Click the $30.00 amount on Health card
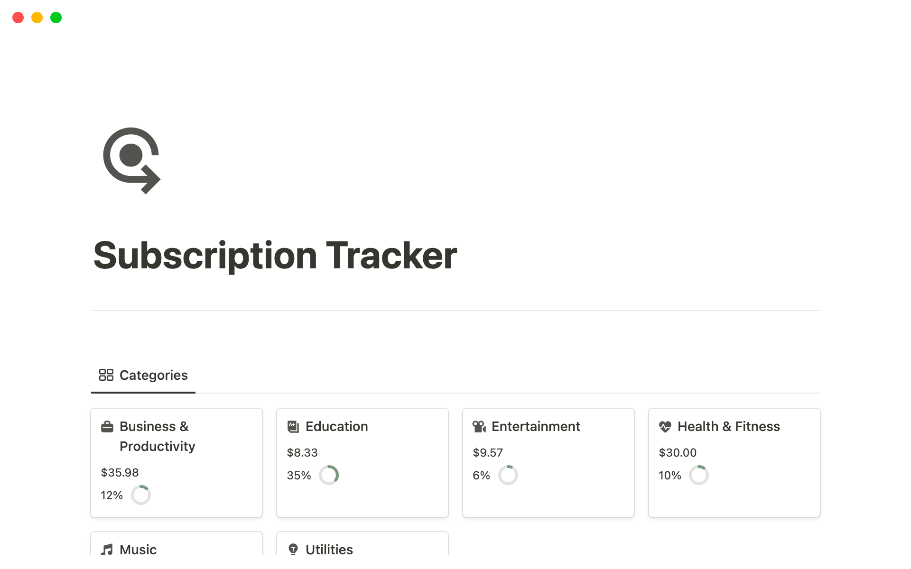The width and height of the screenshot is (911, 569). point(678,453)
